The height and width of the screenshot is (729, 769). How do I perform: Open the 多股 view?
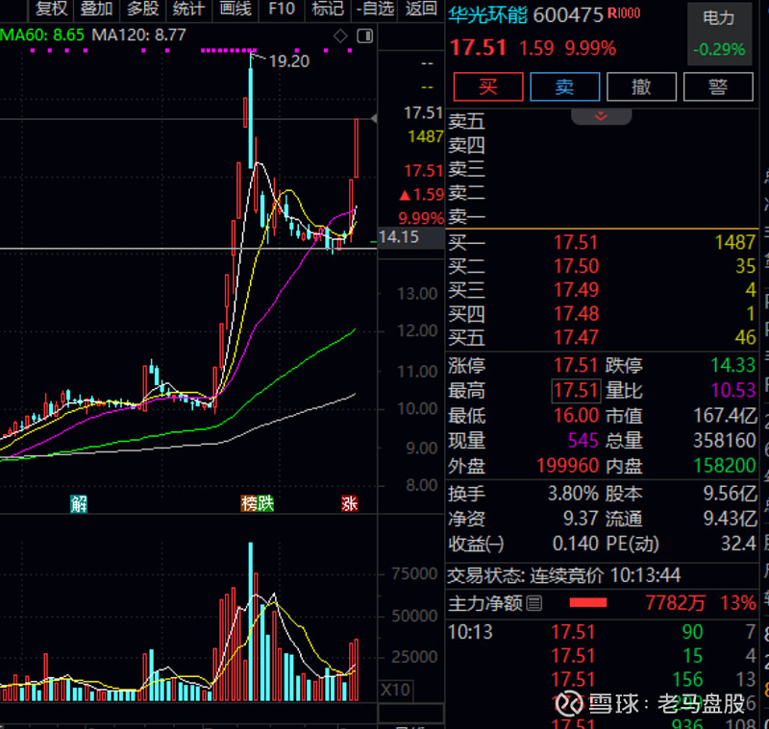point(142,9)
